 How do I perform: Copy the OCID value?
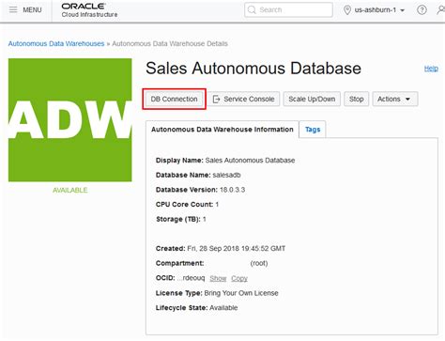(x=239, y=278)
